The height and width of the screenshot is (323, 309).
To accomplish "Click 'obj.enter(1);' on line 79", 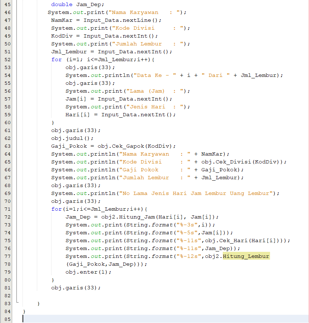I will point(88,272).
